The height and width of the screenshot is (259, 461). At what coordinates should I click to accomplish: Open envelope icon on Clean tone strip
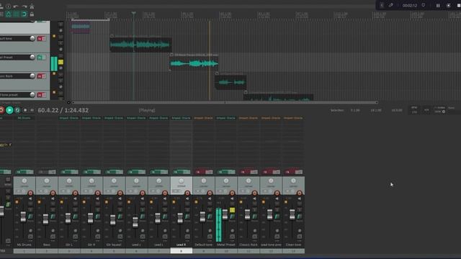click(300, 237)
